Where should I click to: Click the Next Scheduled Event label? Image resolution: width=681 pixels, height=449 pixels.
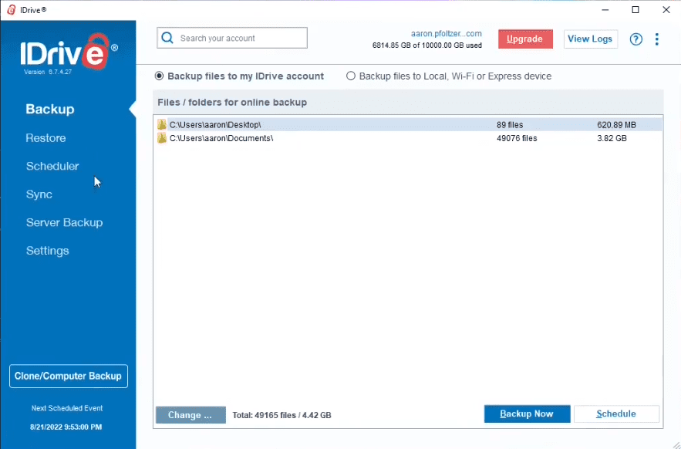[67, 408]
